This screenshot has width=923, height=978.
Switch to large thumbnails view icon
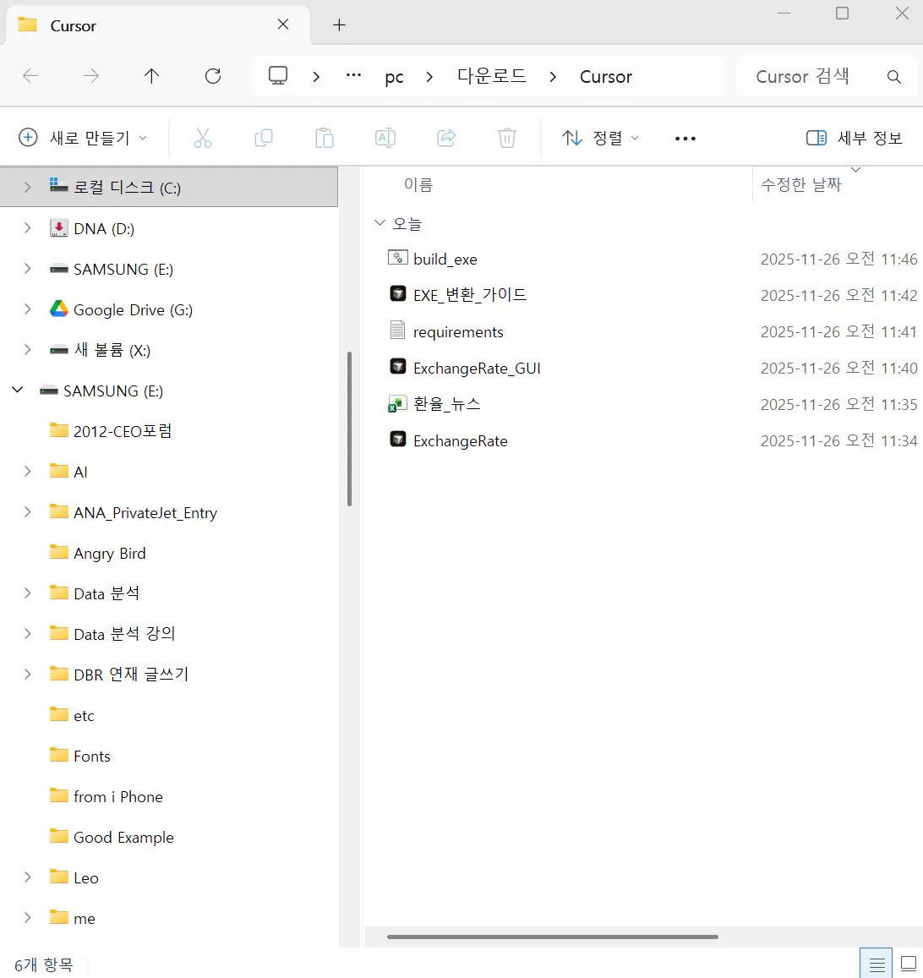[909, 964]
